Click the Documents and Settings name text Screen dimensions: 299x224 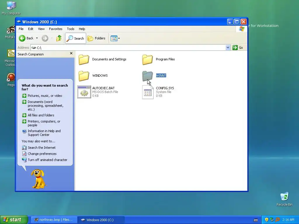point(109,59)
